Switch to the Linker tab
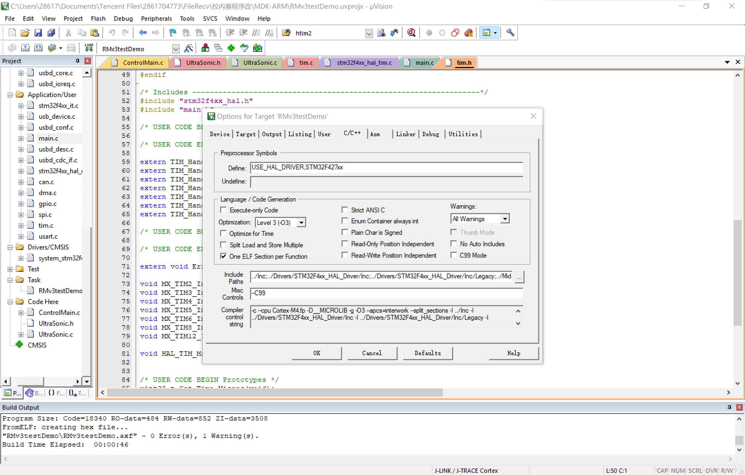 [x=405, y=134]
